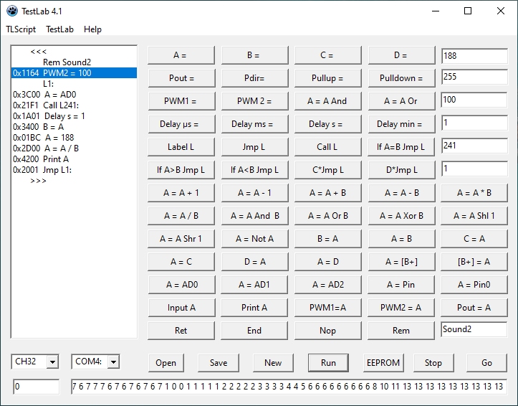Viewport: 518px width, 406px height.
Task: Click the 'A = A Xor B' button
Action: pyautogui.click(x=401, y=216)
